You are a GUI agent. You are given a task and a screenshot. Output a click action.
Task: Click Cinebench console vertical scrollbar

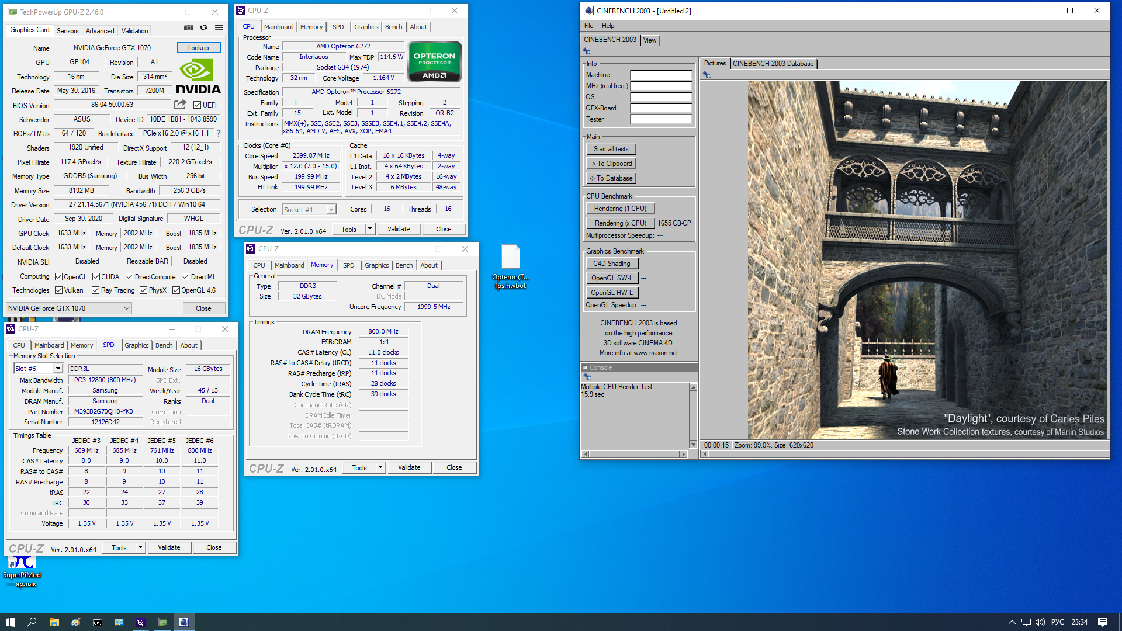[x=693, y=415]
